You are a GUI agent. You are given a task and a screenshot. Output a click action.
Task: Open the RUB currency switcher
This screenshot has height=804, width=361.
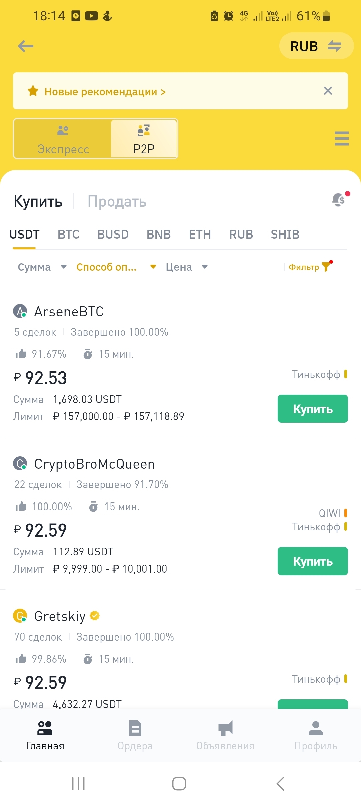[x=316, y=46]
